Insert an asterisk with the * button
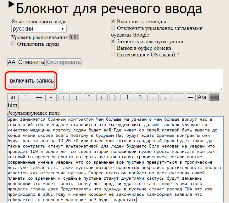 click(x=89, y=97)
